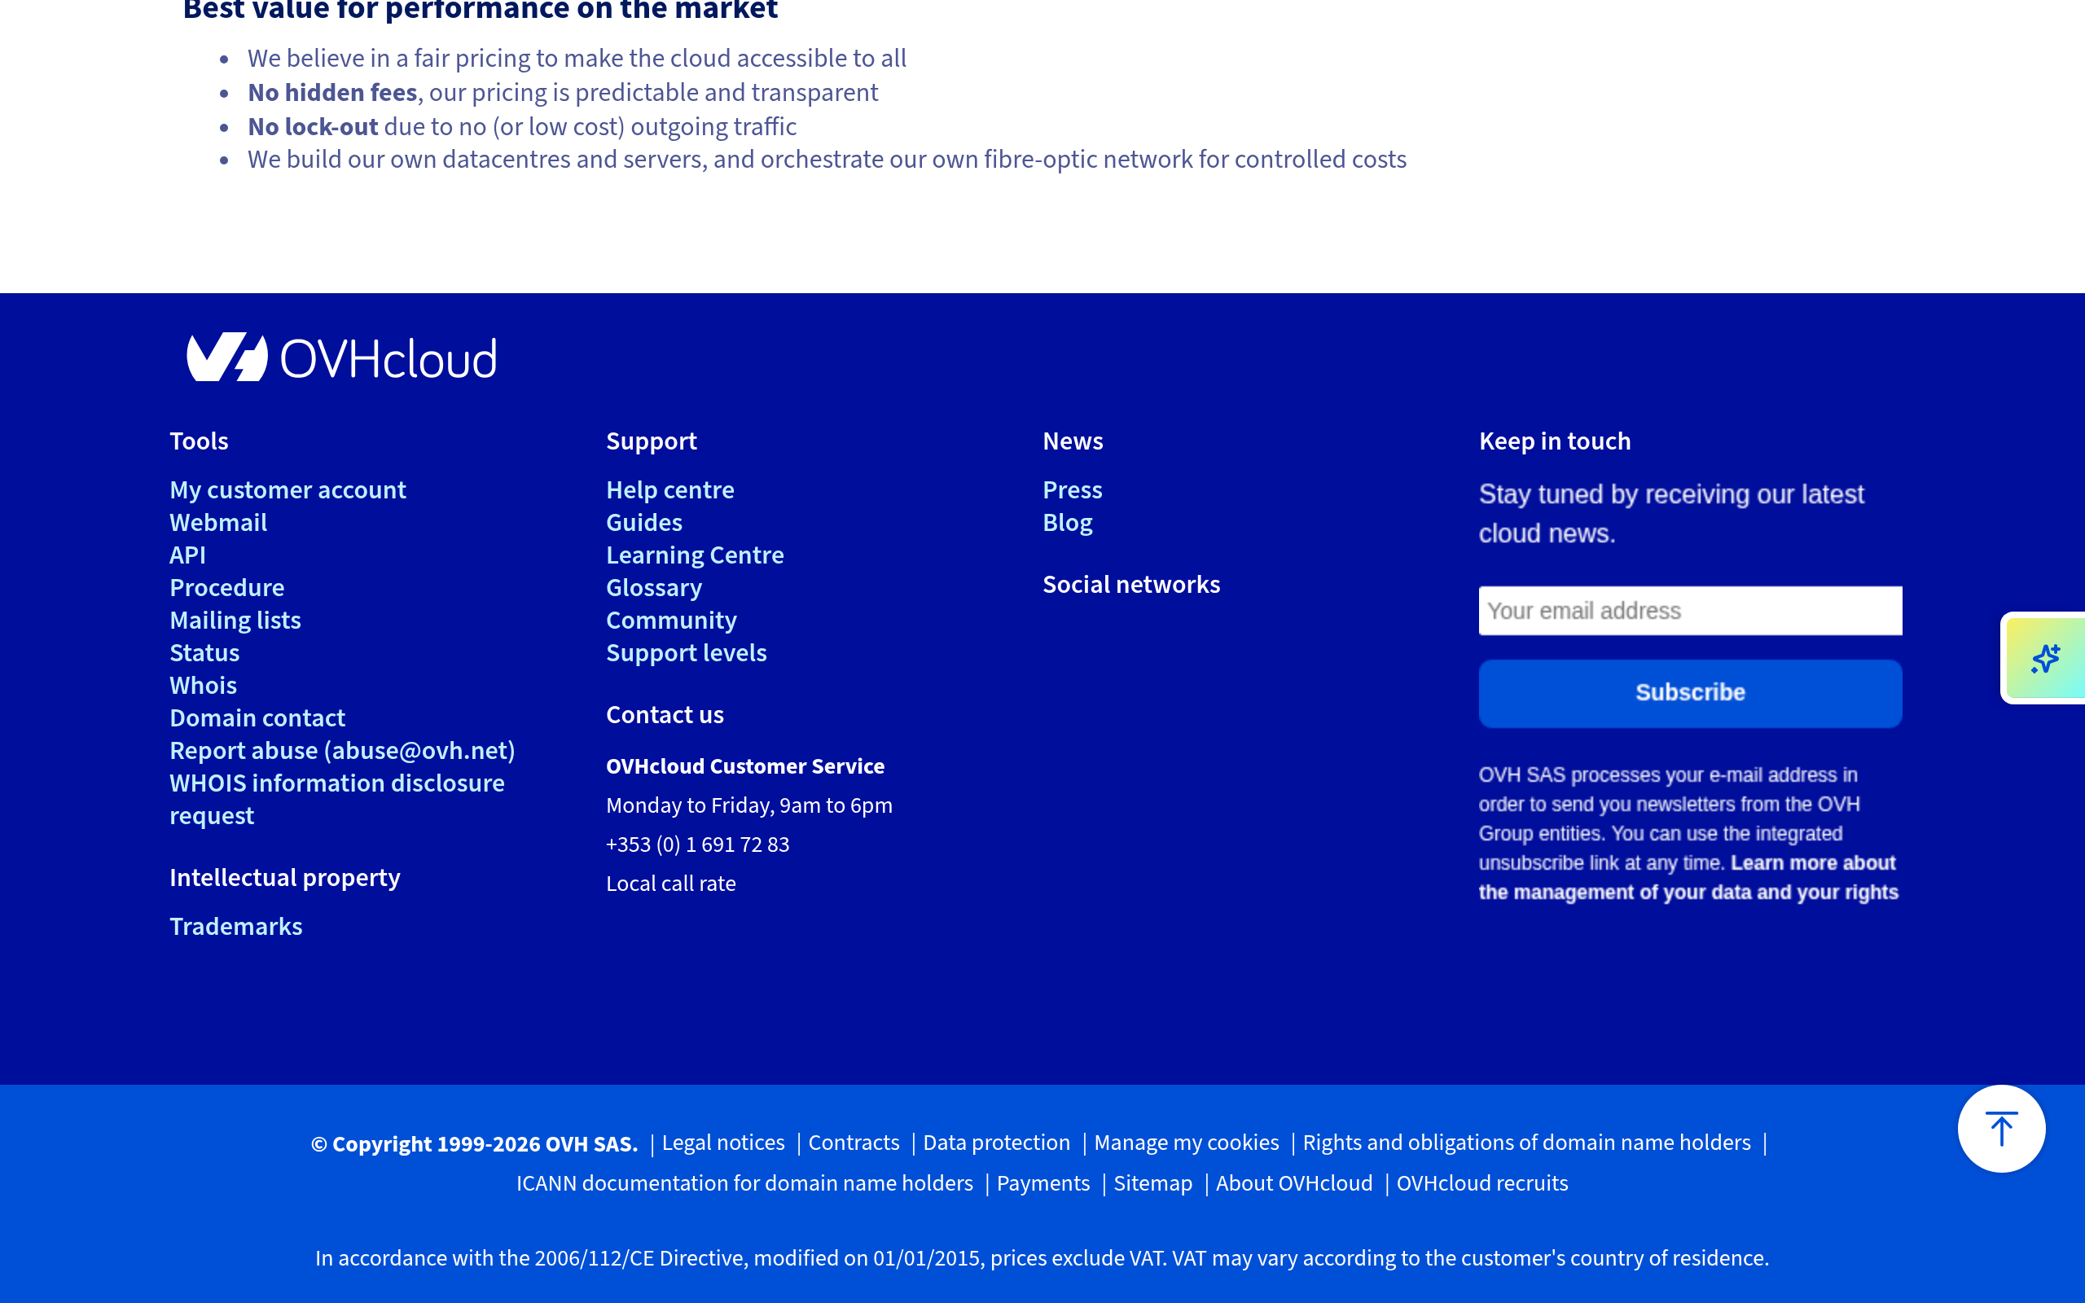Click the OVHcloud logo in footer

[x=341, y=357]
